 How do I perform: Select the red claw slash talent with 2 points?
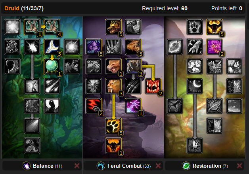(94, 106)
